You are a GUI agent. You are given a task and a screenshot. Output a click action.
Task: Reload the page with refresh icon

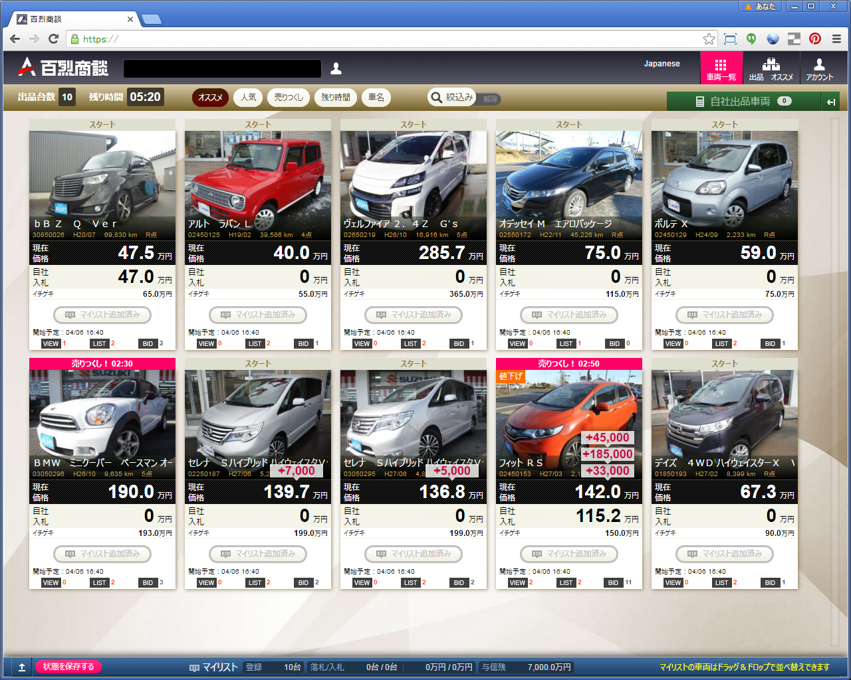pyautogui.click(x=54, y=39)
